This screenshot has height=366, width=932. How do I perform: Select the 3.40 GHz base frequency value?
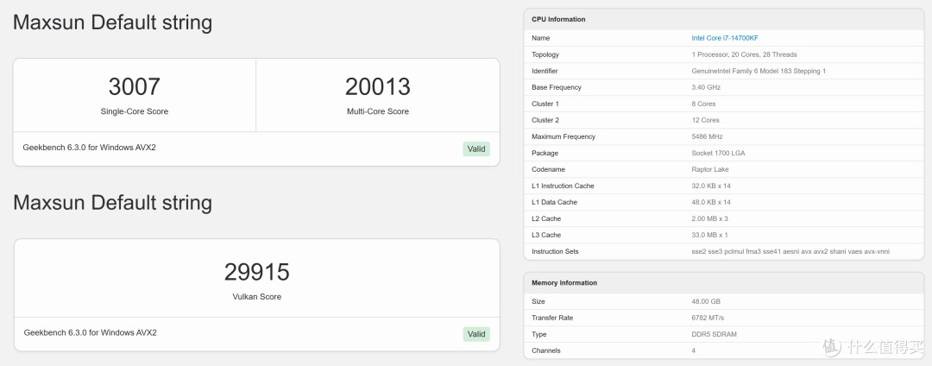tap(706, 87)
